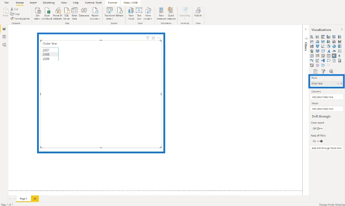
Task: Select the donut chart visualization
Action: 334,46
